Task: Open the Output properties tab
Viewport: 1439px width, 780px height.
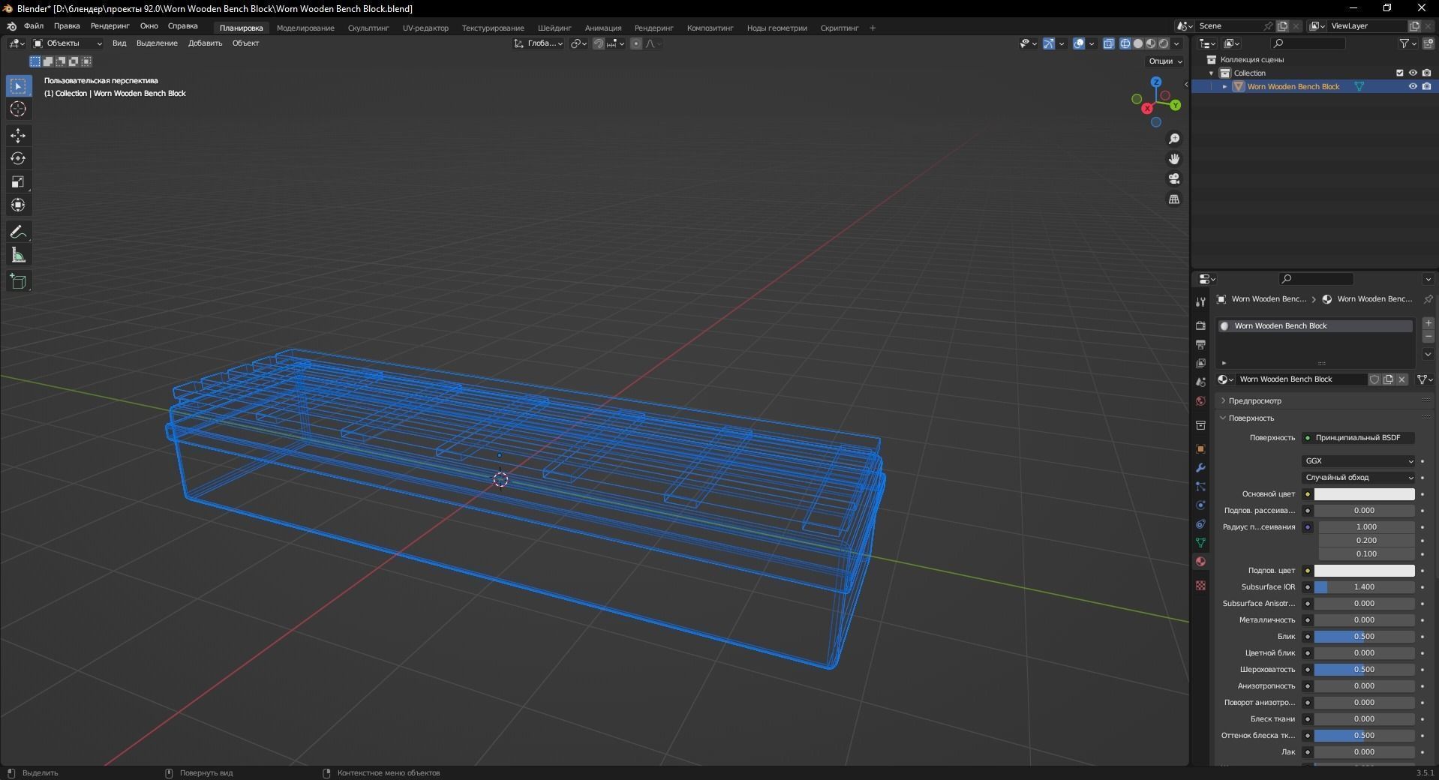Action: 1200,344
